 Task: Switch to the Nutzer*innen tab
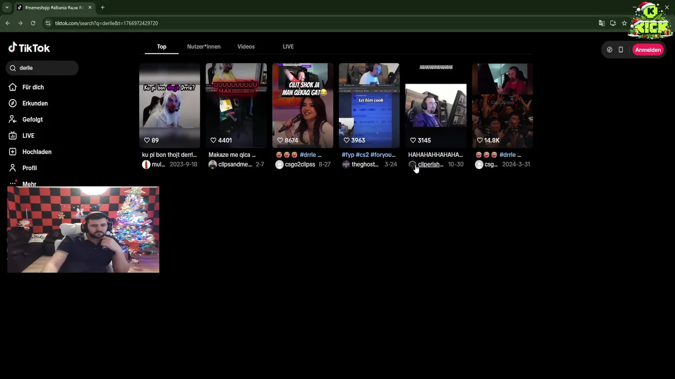(x=204, y=47)
